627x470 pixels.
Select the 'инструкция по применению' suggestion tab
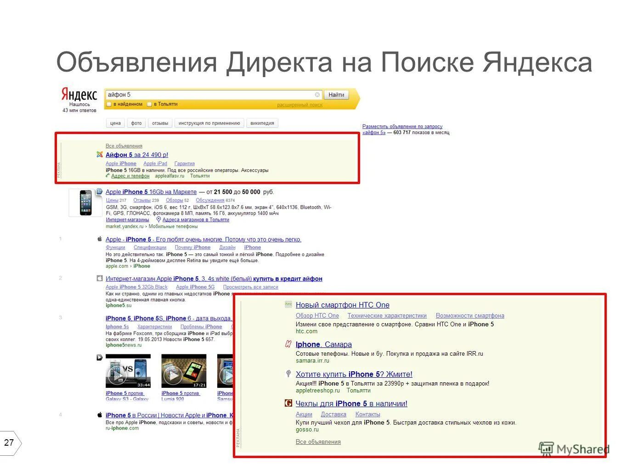click(x=209, y=123)
